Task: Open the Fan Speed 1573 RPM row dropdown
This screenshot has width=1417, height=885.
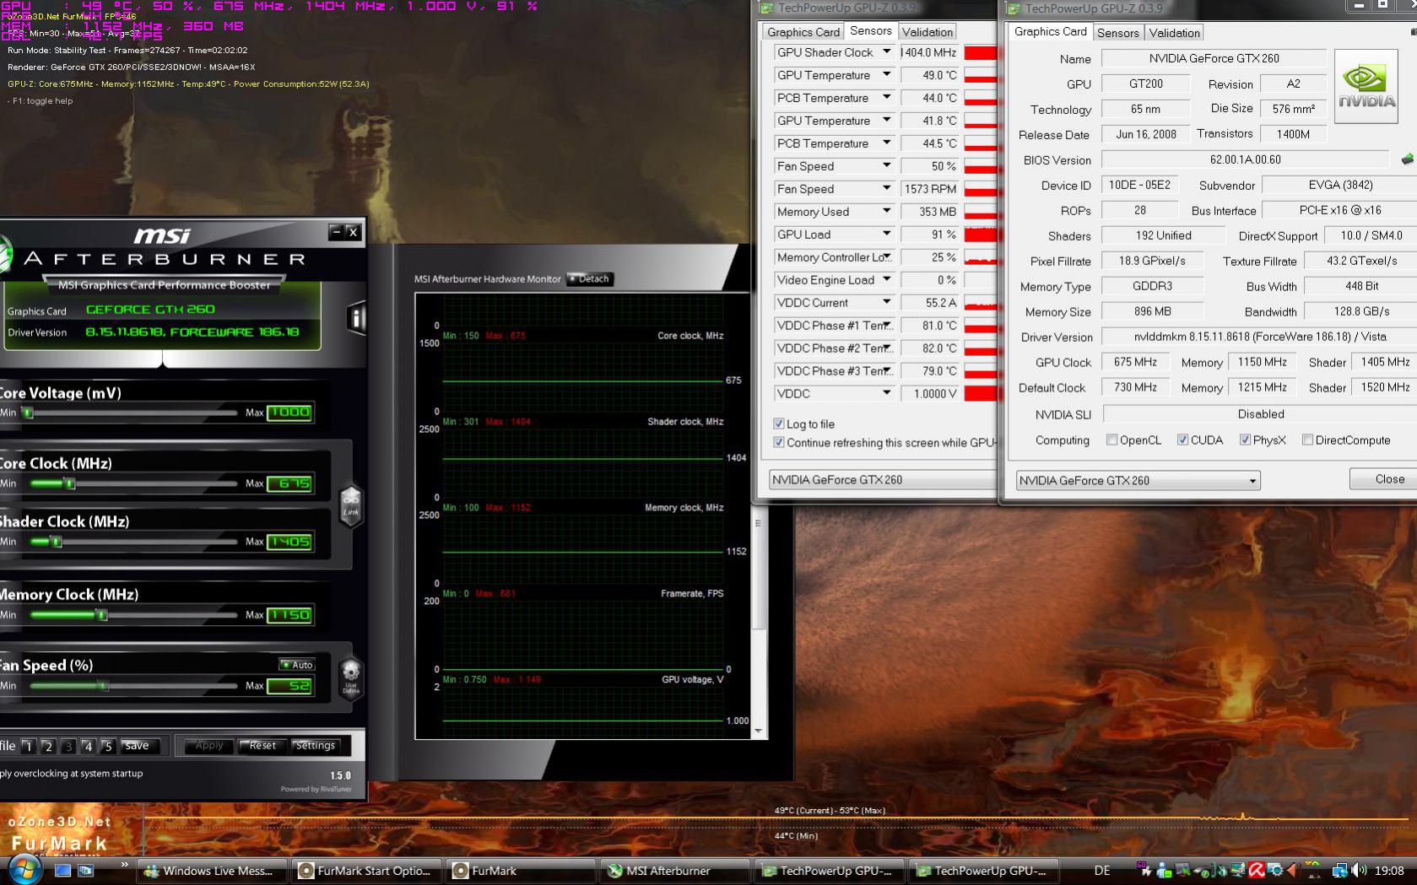Action: pyautogui.click(x=887, y=188)
